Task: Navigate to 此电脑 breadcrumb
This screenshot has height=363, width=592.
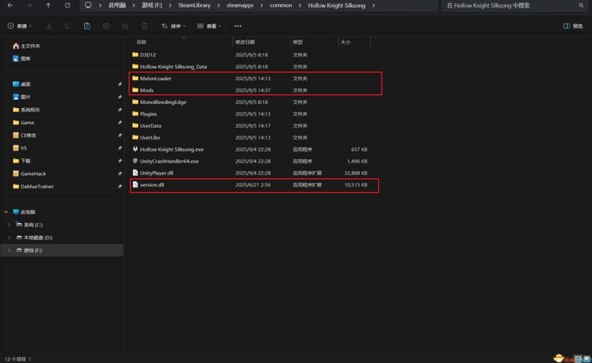Action: [x=117, y=5]
